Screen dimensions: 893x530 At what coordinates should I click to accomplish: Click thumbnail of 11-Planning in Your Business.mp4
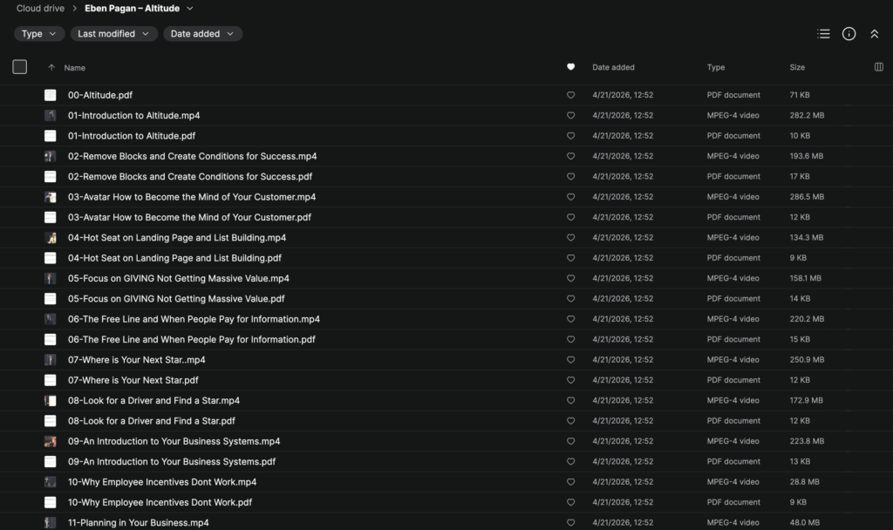pyautogui.click(x=50, y=523)
